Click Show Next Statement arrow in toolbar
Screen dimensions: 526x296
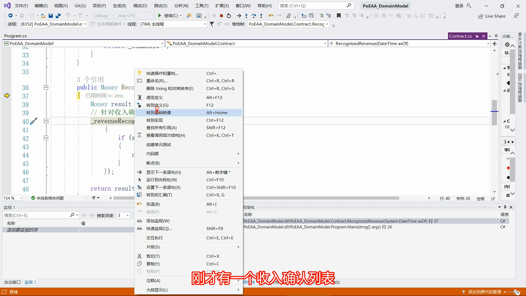pyautogui.click(x=239, y=16)
